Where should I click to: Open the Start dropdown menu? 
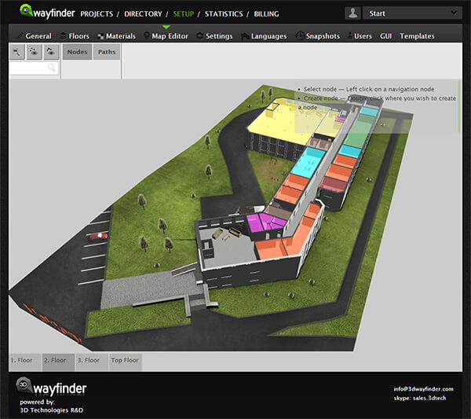(x=412, y=13)
